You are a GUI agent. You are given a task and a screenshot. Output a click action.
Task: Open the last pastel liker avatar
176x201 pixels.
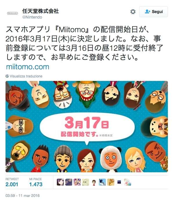click(128, 182)
